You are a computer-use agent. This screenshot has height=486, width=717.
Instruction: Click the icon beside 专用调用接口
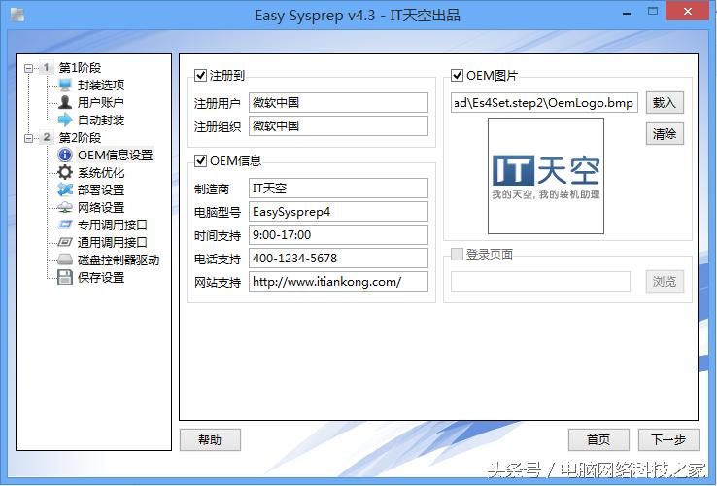65,225
